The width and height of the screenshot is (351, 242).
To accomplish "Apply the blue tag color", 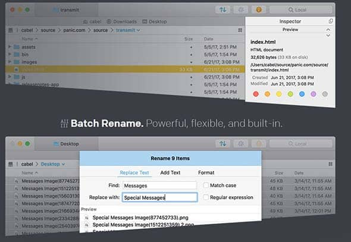I will click(x=302, y=94).
